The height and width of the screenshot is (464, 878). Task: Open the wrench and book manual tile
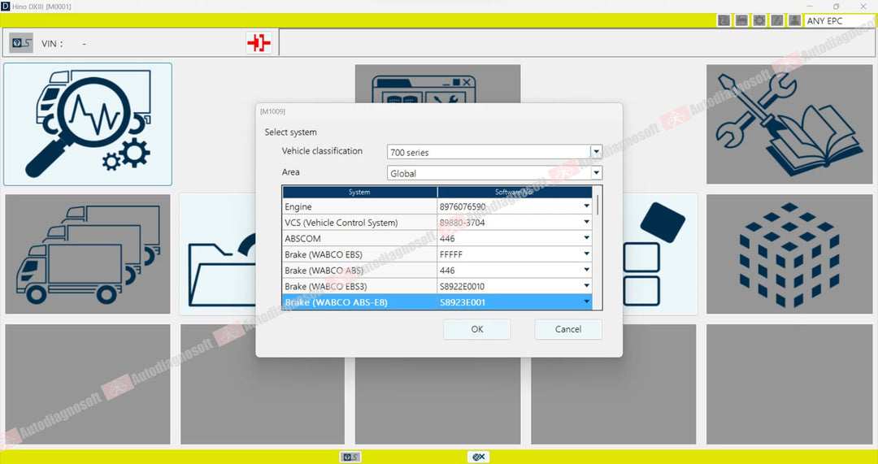[x=789, y=124]
